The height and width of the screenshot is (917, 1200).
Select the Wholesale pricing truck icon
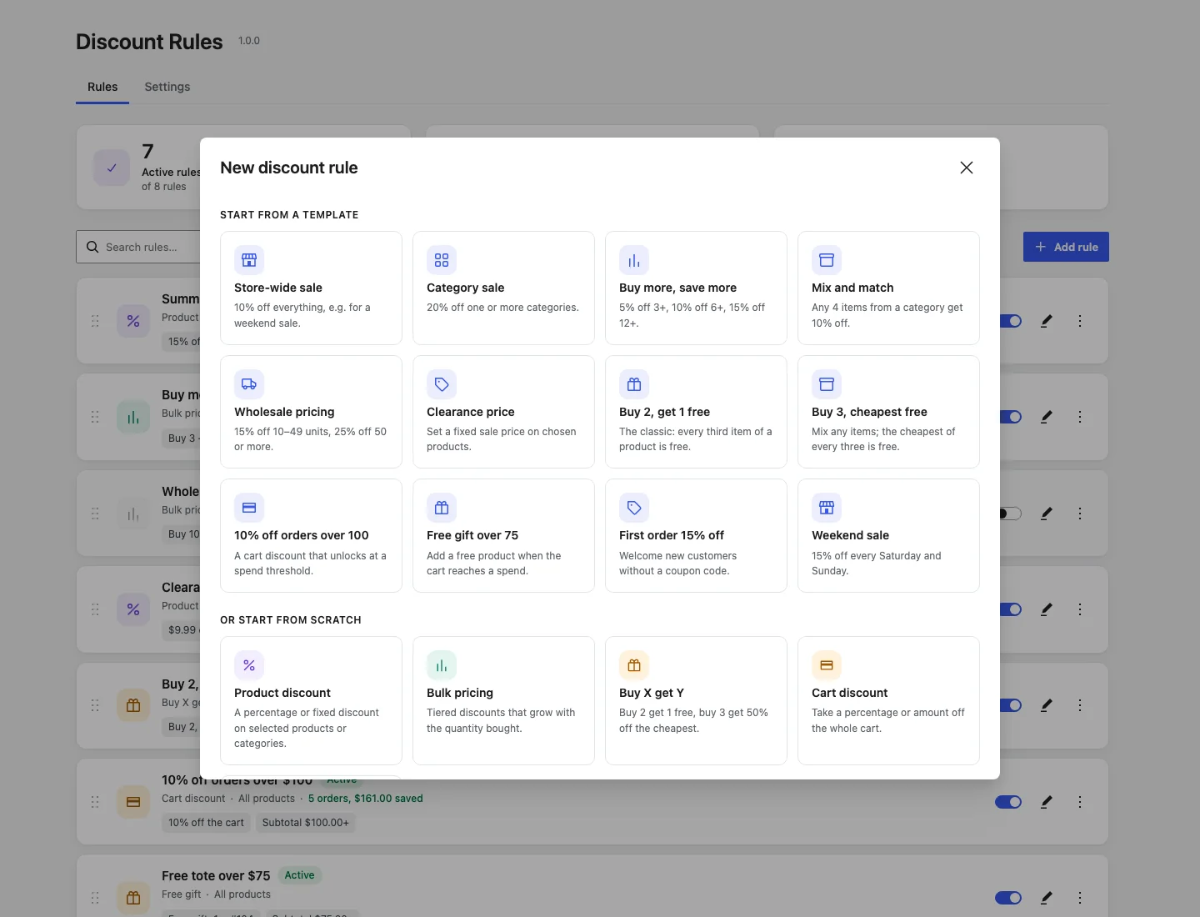248,384
